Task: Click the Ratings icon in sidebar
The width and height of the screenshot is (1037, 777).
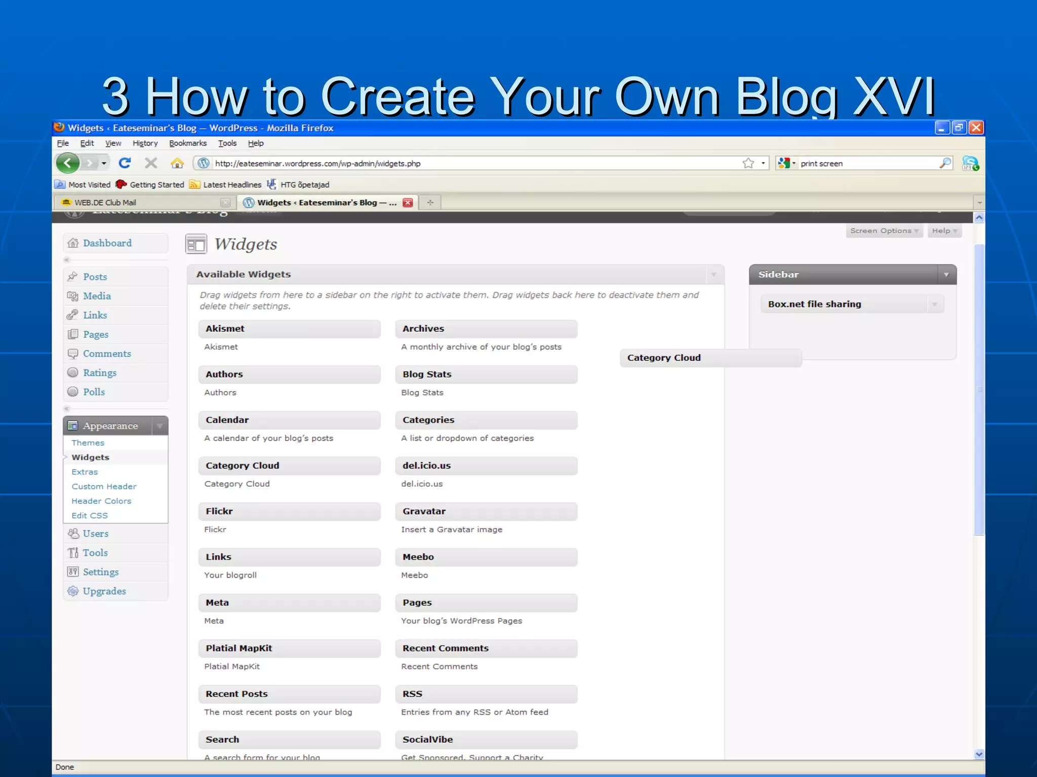Action: [x=73, y=372]
